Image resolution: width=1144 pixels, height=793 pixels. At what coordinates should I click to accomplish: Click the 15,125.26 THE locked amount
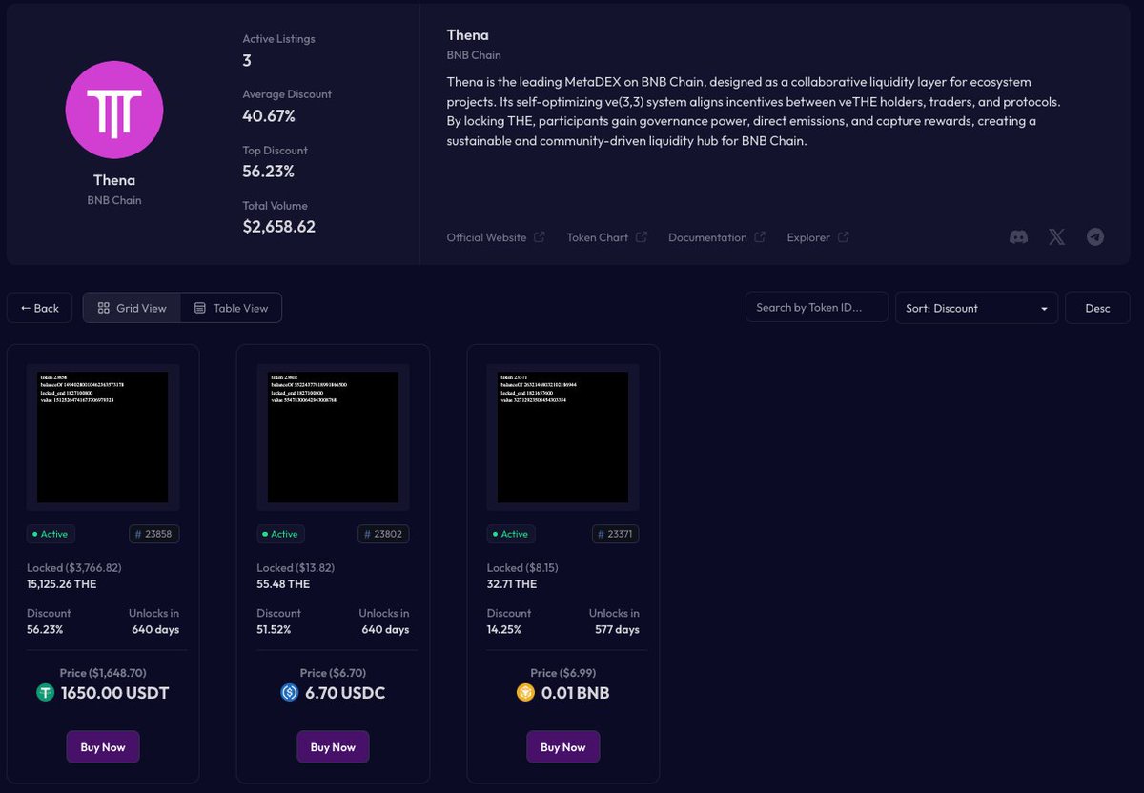coord(62,583)
